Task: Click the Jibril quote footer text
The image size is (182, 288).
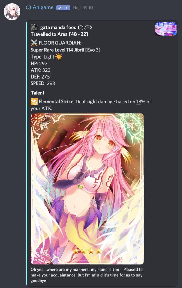Action: click(x=86, y=275)
